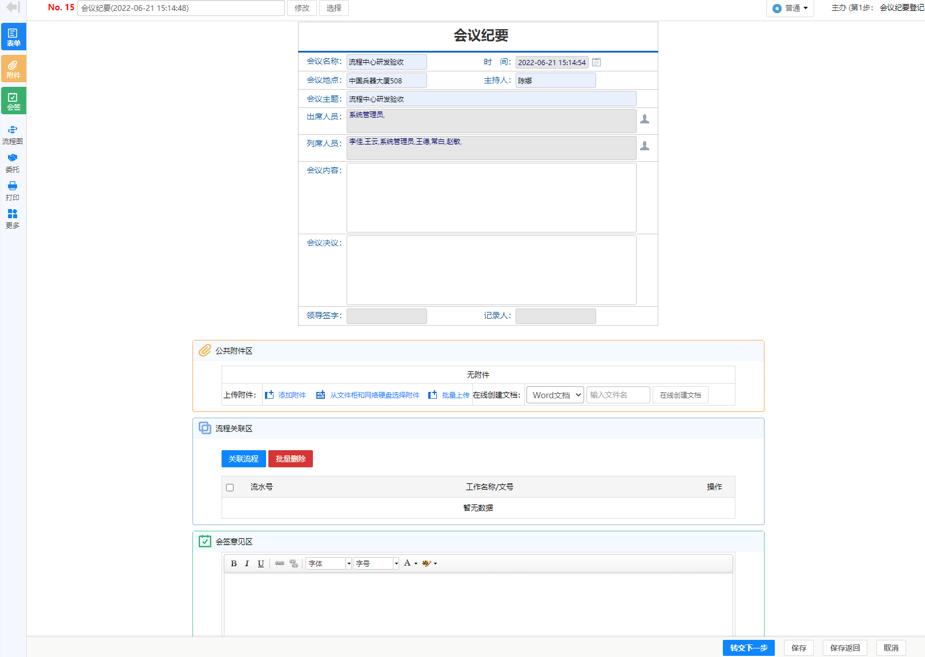Viewport: 925px width, 657px height.
Task: Click the red 批量删除 button
Action: click(291, 459)
